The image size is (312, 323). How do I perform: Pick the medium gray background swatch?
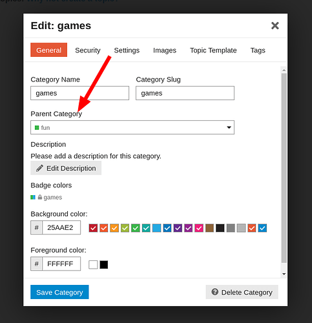pyautogui.click(x=231, y=228)
